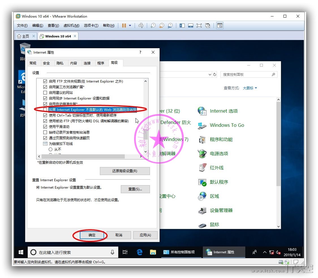Enable 启用建议的网站 checkbox
318x278 pixels.
(45, 93)
